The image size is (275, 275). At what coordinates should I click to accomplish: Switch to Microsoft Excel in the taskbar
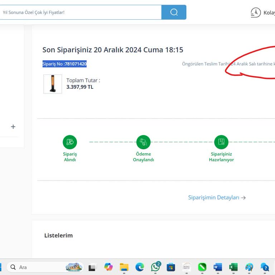point(233,267)
